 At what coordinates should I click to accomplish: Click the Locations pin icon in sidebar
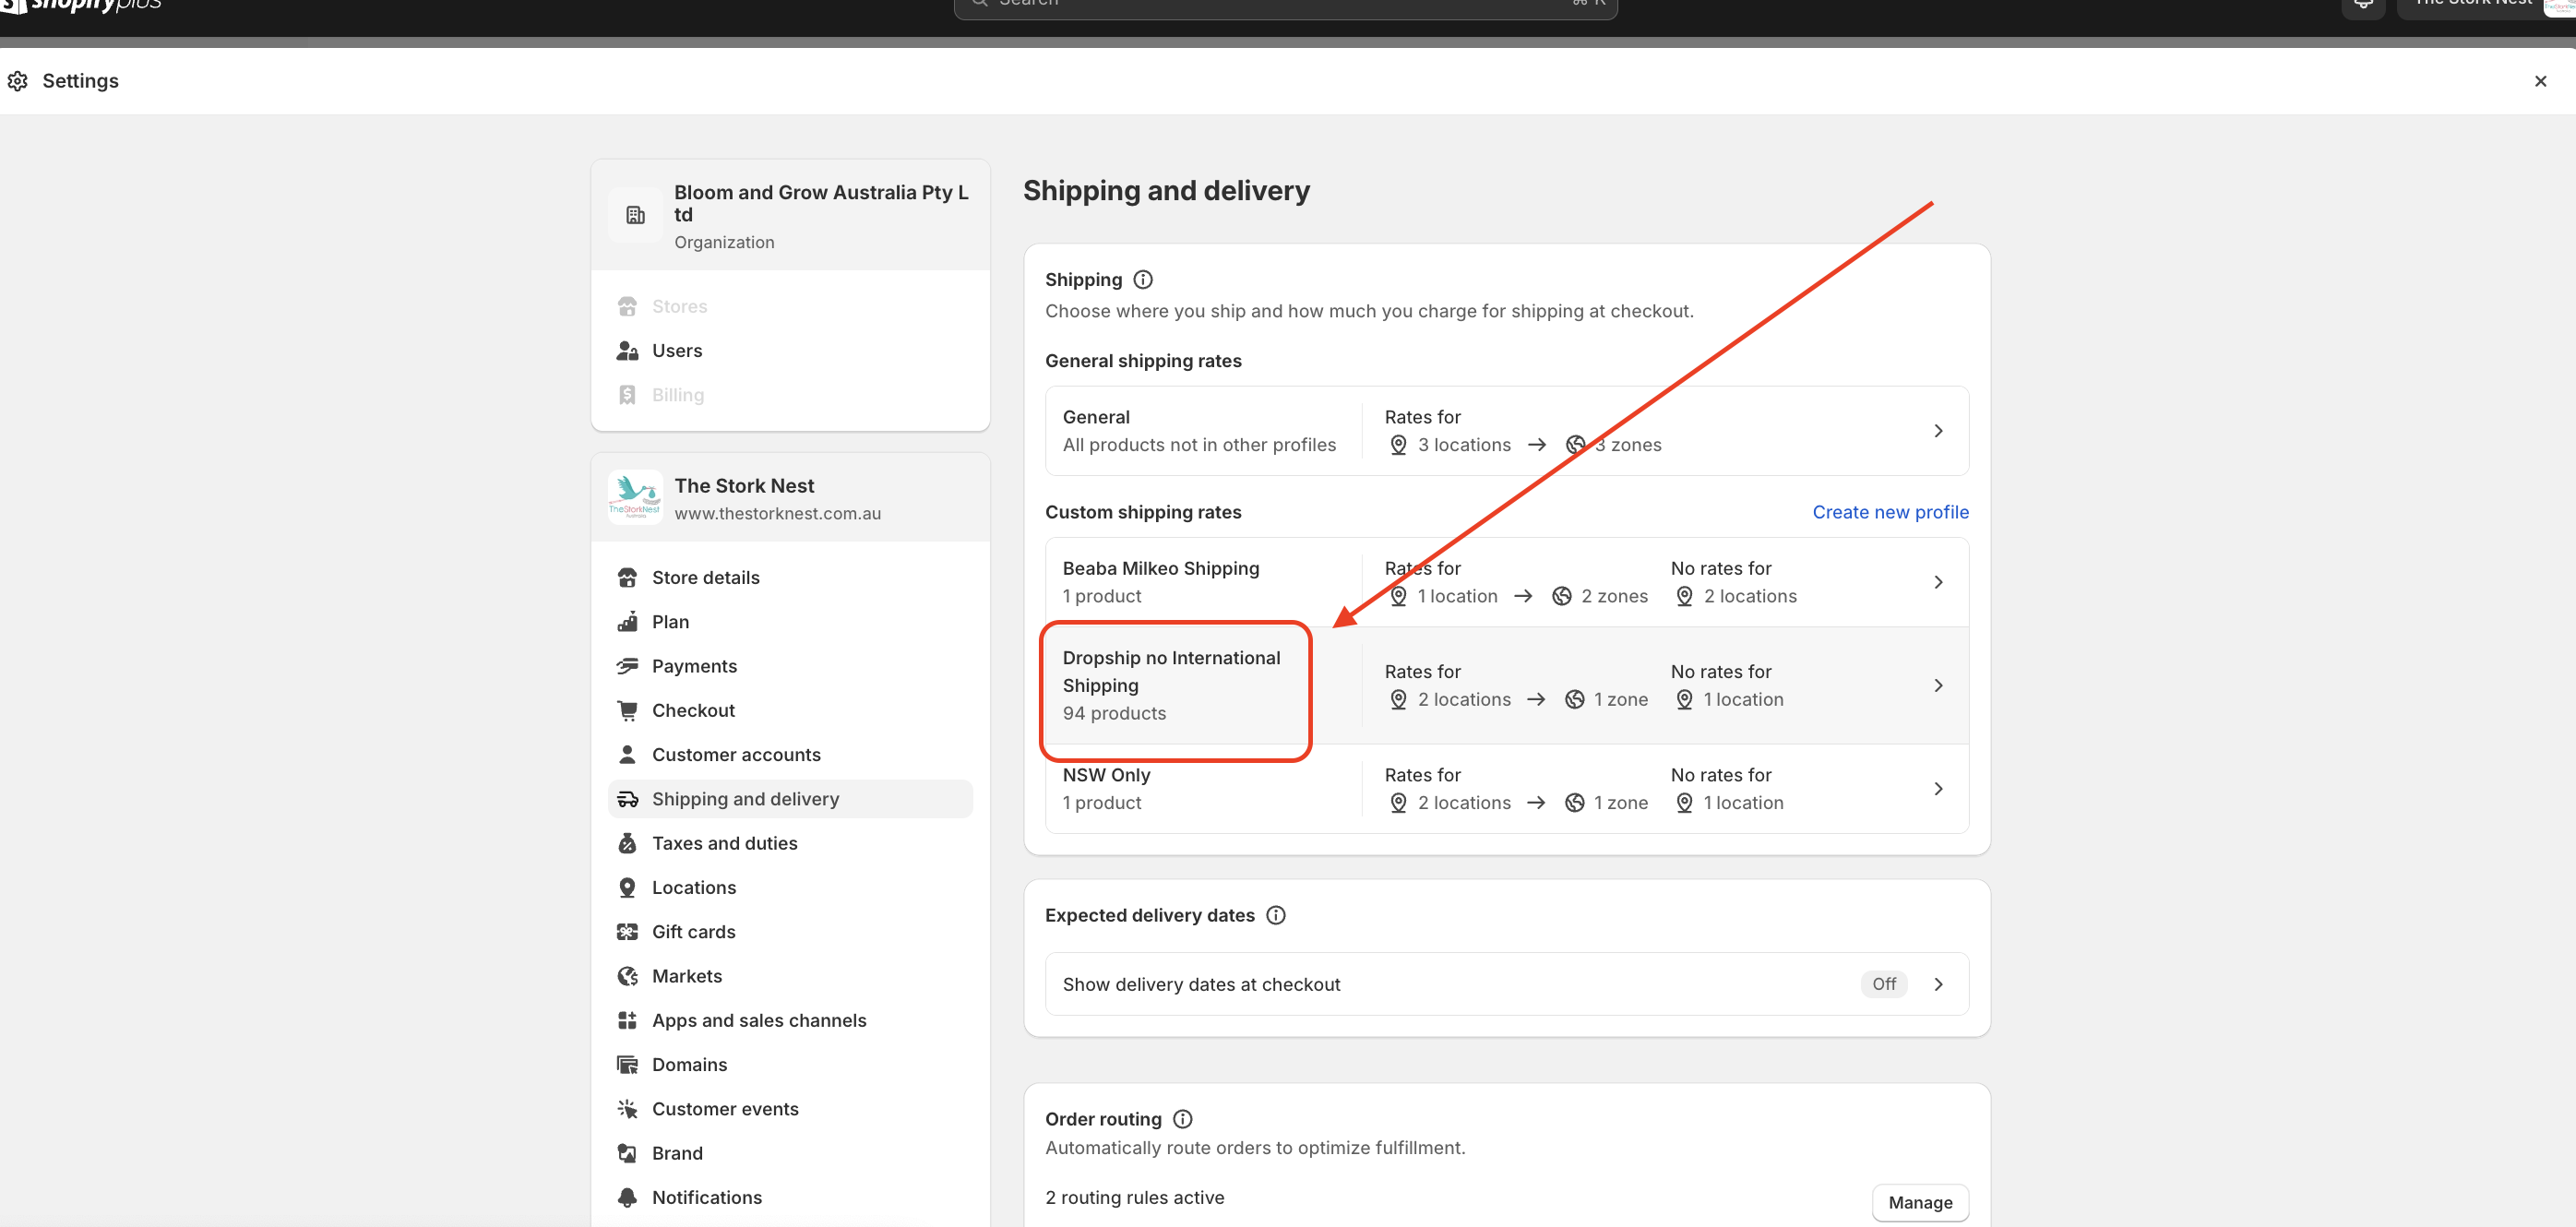627,888
